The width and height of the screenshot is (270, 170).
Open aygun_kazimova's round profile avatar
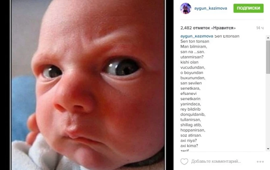[186, 8]
